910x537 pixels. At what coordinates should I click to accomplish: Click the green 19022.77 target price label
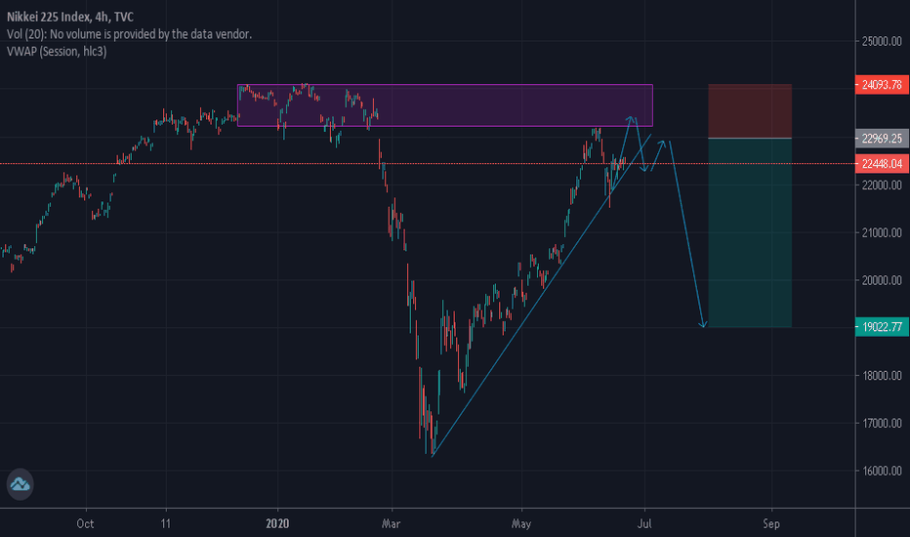[882, 327]
